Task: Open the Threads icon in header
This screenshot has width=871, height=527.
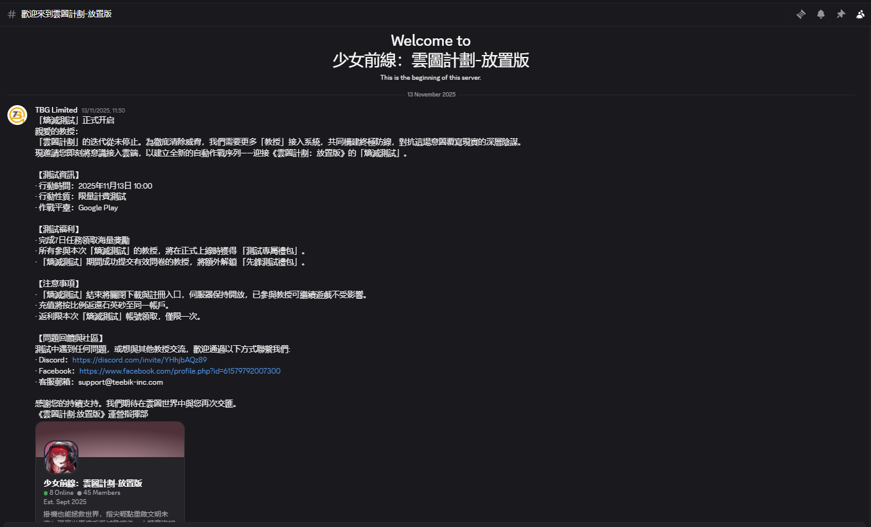Action: click(x=801, y=14)
